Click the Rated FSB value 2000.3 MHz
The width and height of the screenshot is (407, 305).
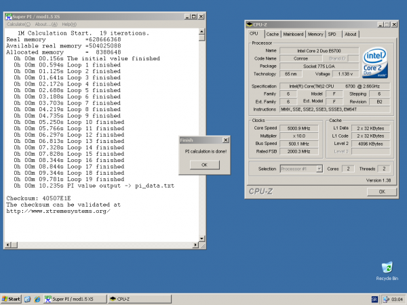pos(298,151)
